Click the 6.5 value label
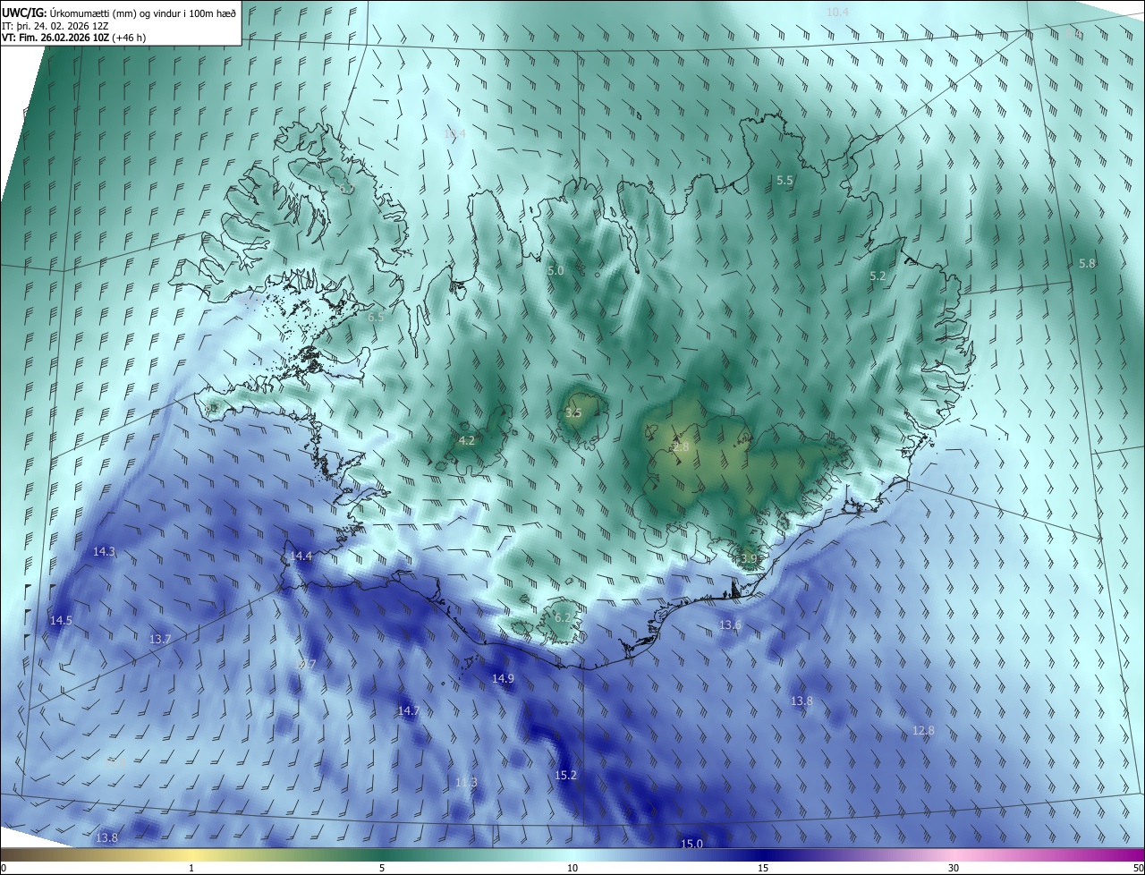 [376, 317]
